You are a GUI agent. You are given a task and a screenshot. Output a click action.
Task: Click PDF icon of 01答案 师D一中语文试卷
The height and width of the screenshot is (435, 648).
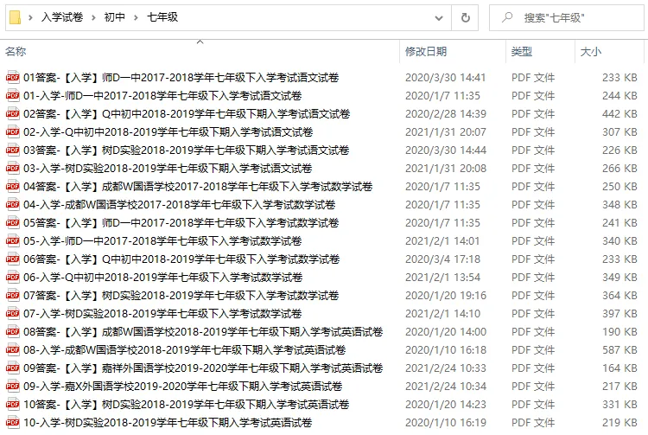pos(12,77)
